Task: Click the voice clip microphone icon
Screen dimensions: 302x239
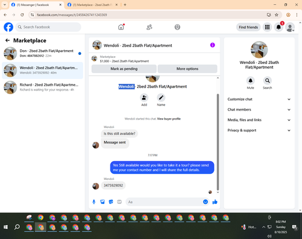Action: 94,202
